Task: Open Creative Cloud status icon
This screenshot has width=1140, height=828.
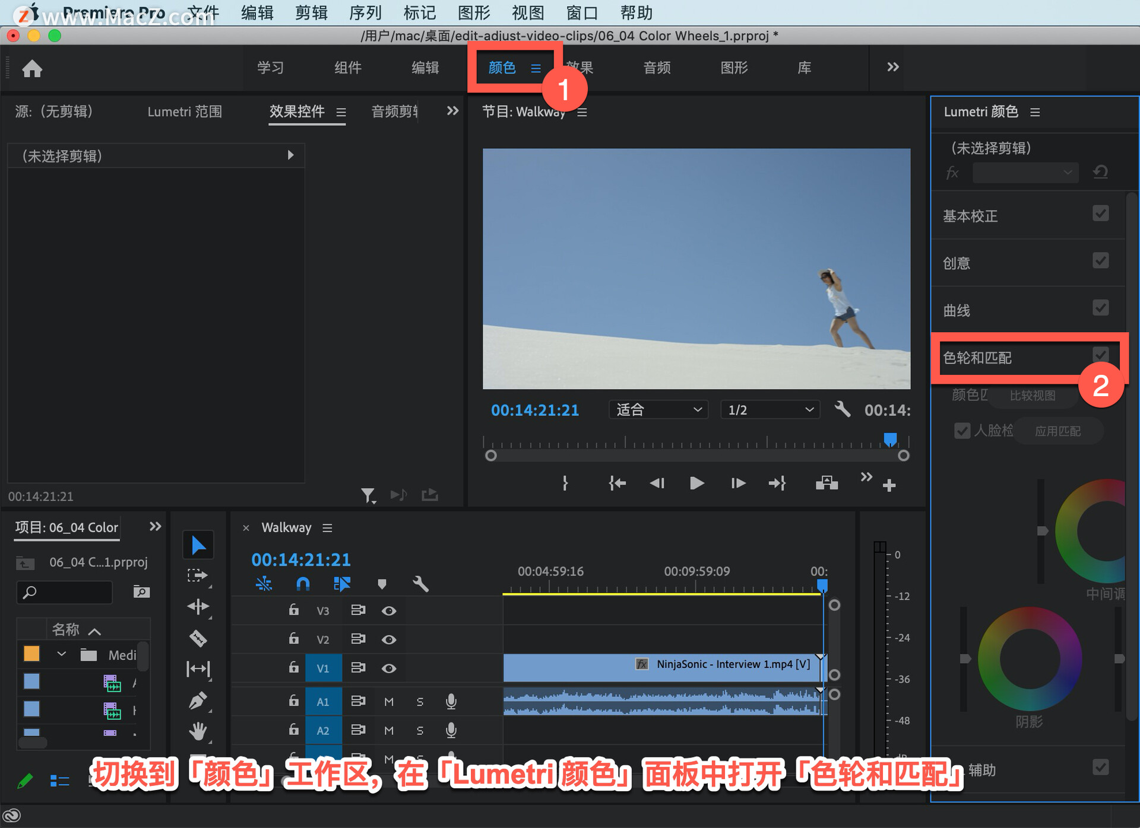Action: click(x=12, y=816)
